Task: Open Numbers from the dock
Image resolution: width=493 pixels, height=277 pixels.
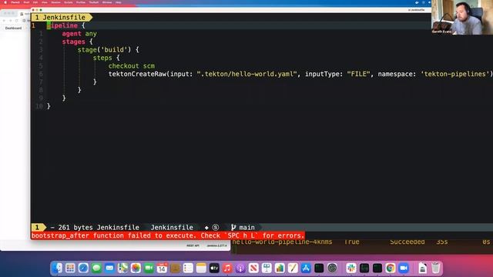Action: tap(280, 269)
